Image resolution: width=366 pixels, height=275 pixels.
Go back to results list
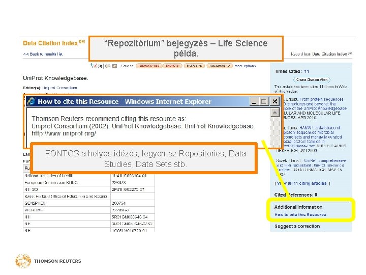click(x=43, y=54)
